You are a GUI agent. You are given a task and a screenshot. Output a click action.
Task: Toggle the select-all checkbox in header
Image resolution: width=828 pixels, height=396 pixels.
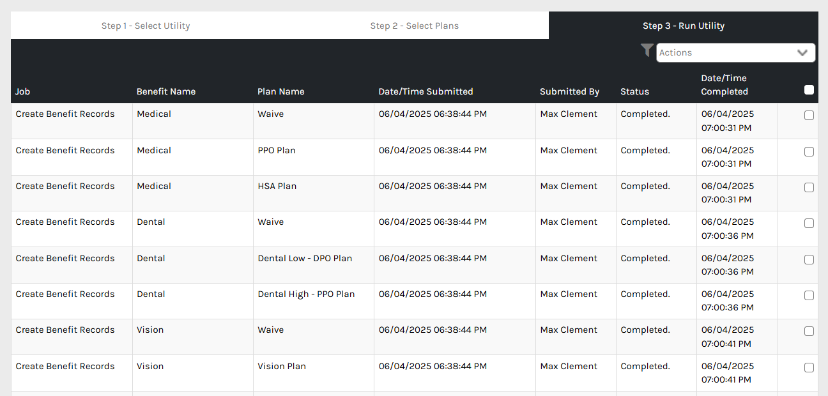809,90
